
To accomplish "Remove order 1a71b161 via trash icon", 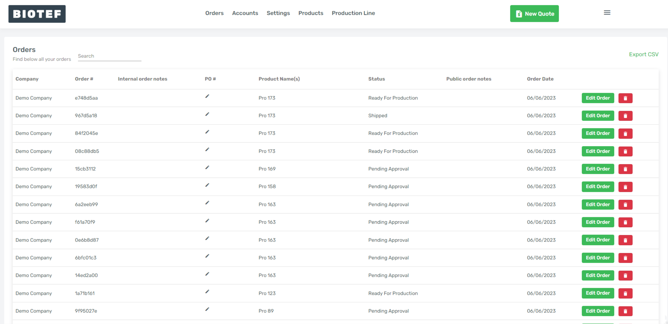I will tap(625, 293).
